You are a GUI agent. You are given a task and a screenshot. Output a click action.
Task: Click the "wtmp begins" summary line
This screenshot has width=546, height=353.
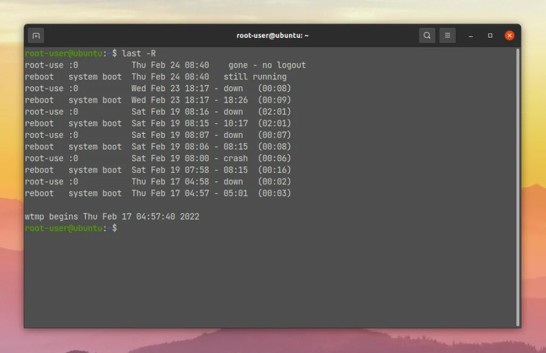click(112, 216)
